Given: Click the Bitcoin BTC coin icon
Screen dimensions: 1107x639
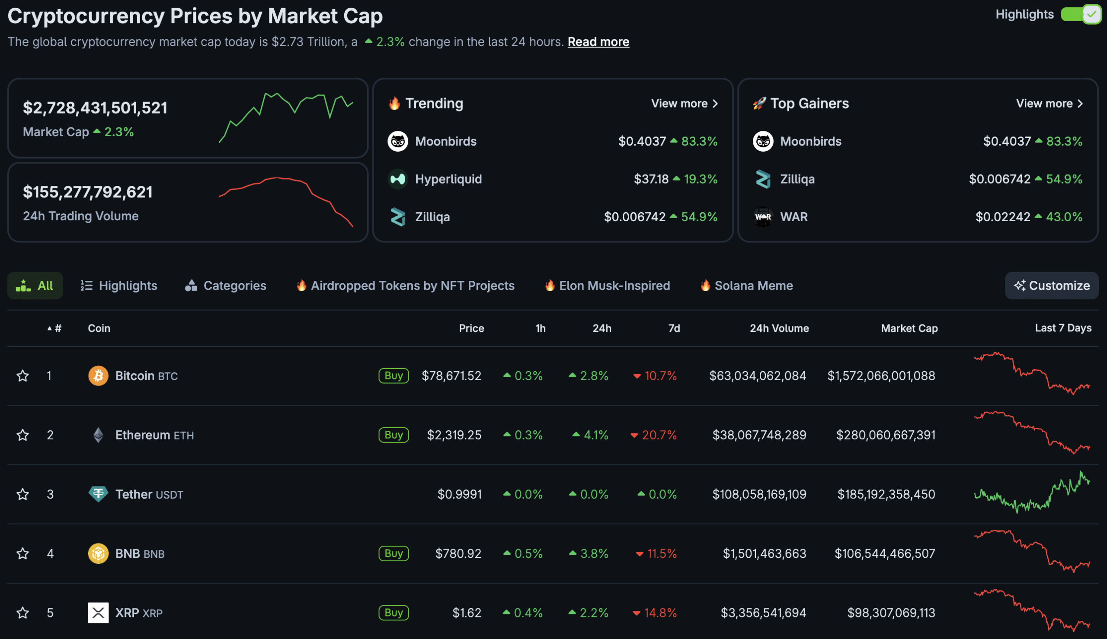Looking at the screenshot, I should (x=98, y=375).
